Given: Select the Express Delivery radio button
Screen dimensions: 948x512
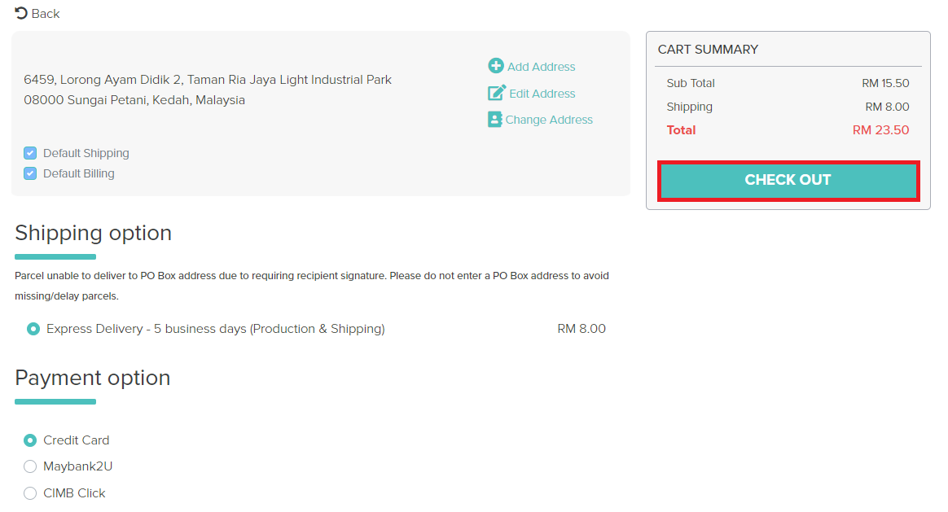Looking at the screenshot, I should click(x=33, y=329).
